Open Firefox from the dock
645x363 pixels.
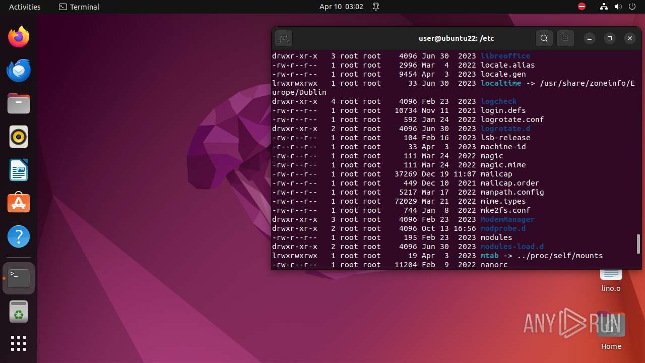point(19,37)
